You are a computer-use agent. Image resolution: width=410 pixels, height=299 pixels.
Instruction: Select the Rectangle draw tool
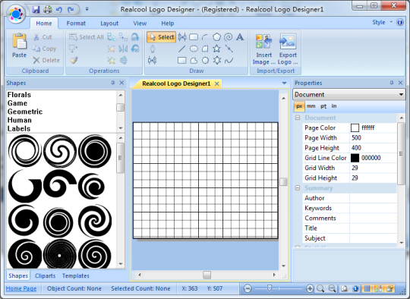181,61
